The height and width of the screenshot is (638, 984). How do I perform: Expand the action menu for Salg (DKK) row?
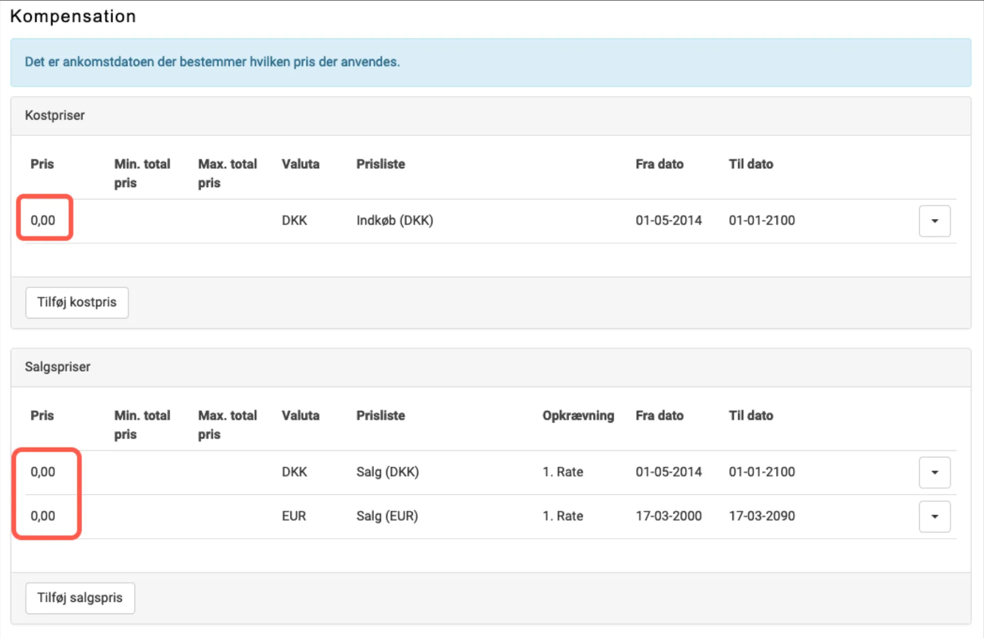coord(935,472)
